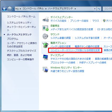Click the battery Power Options icon
The height and width of the screenshot is (112, 112).
(45, 45)
